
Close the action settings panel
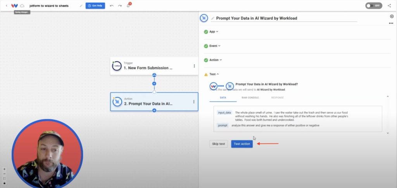click(392, 16)
